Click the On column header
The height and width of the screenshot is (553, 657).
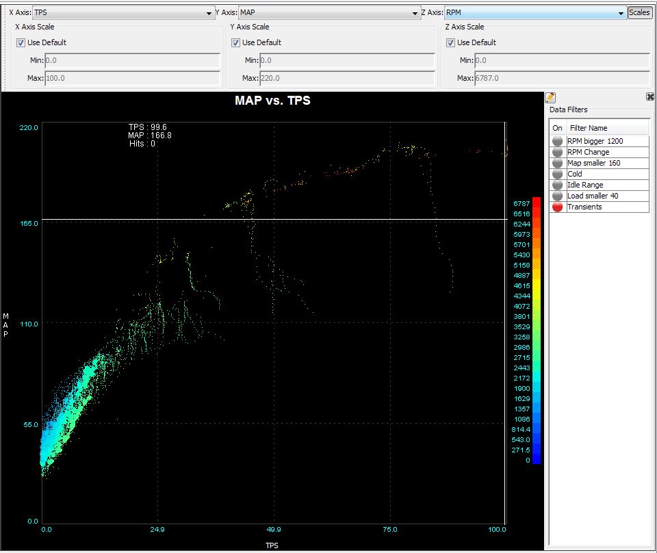tap(557, 128)
